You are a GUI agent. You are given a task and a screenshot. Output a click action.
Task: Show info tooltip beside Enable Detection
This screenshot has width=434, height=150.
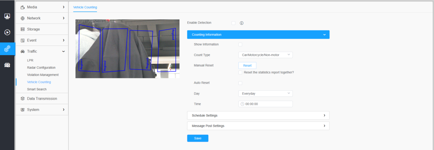pyautogui.click(x=241, y=23)
